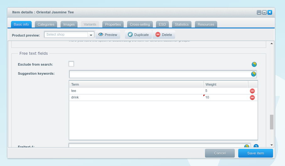This screenshot has width=285, height=166.
Task: Open the Cross-selling tab
Action: coord(140,24)
